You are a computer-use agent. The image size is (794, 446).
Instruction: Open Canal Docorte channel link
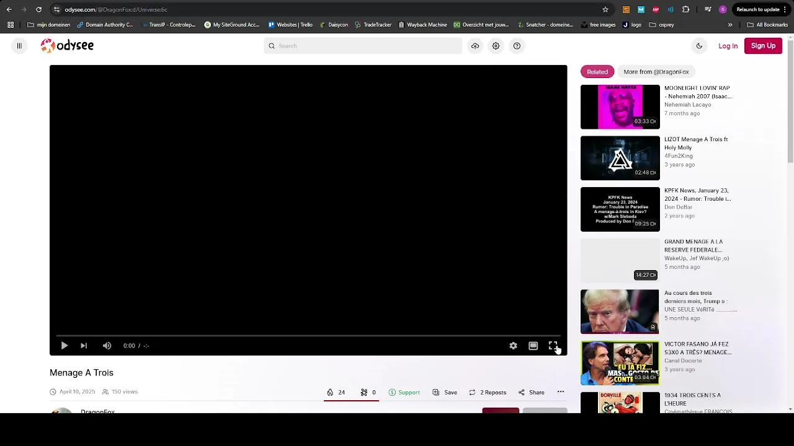point(683,361)
